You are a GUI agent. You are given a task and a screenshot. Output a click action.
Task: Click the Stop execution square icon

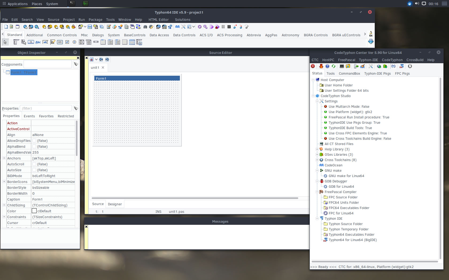tap(229, 27)
